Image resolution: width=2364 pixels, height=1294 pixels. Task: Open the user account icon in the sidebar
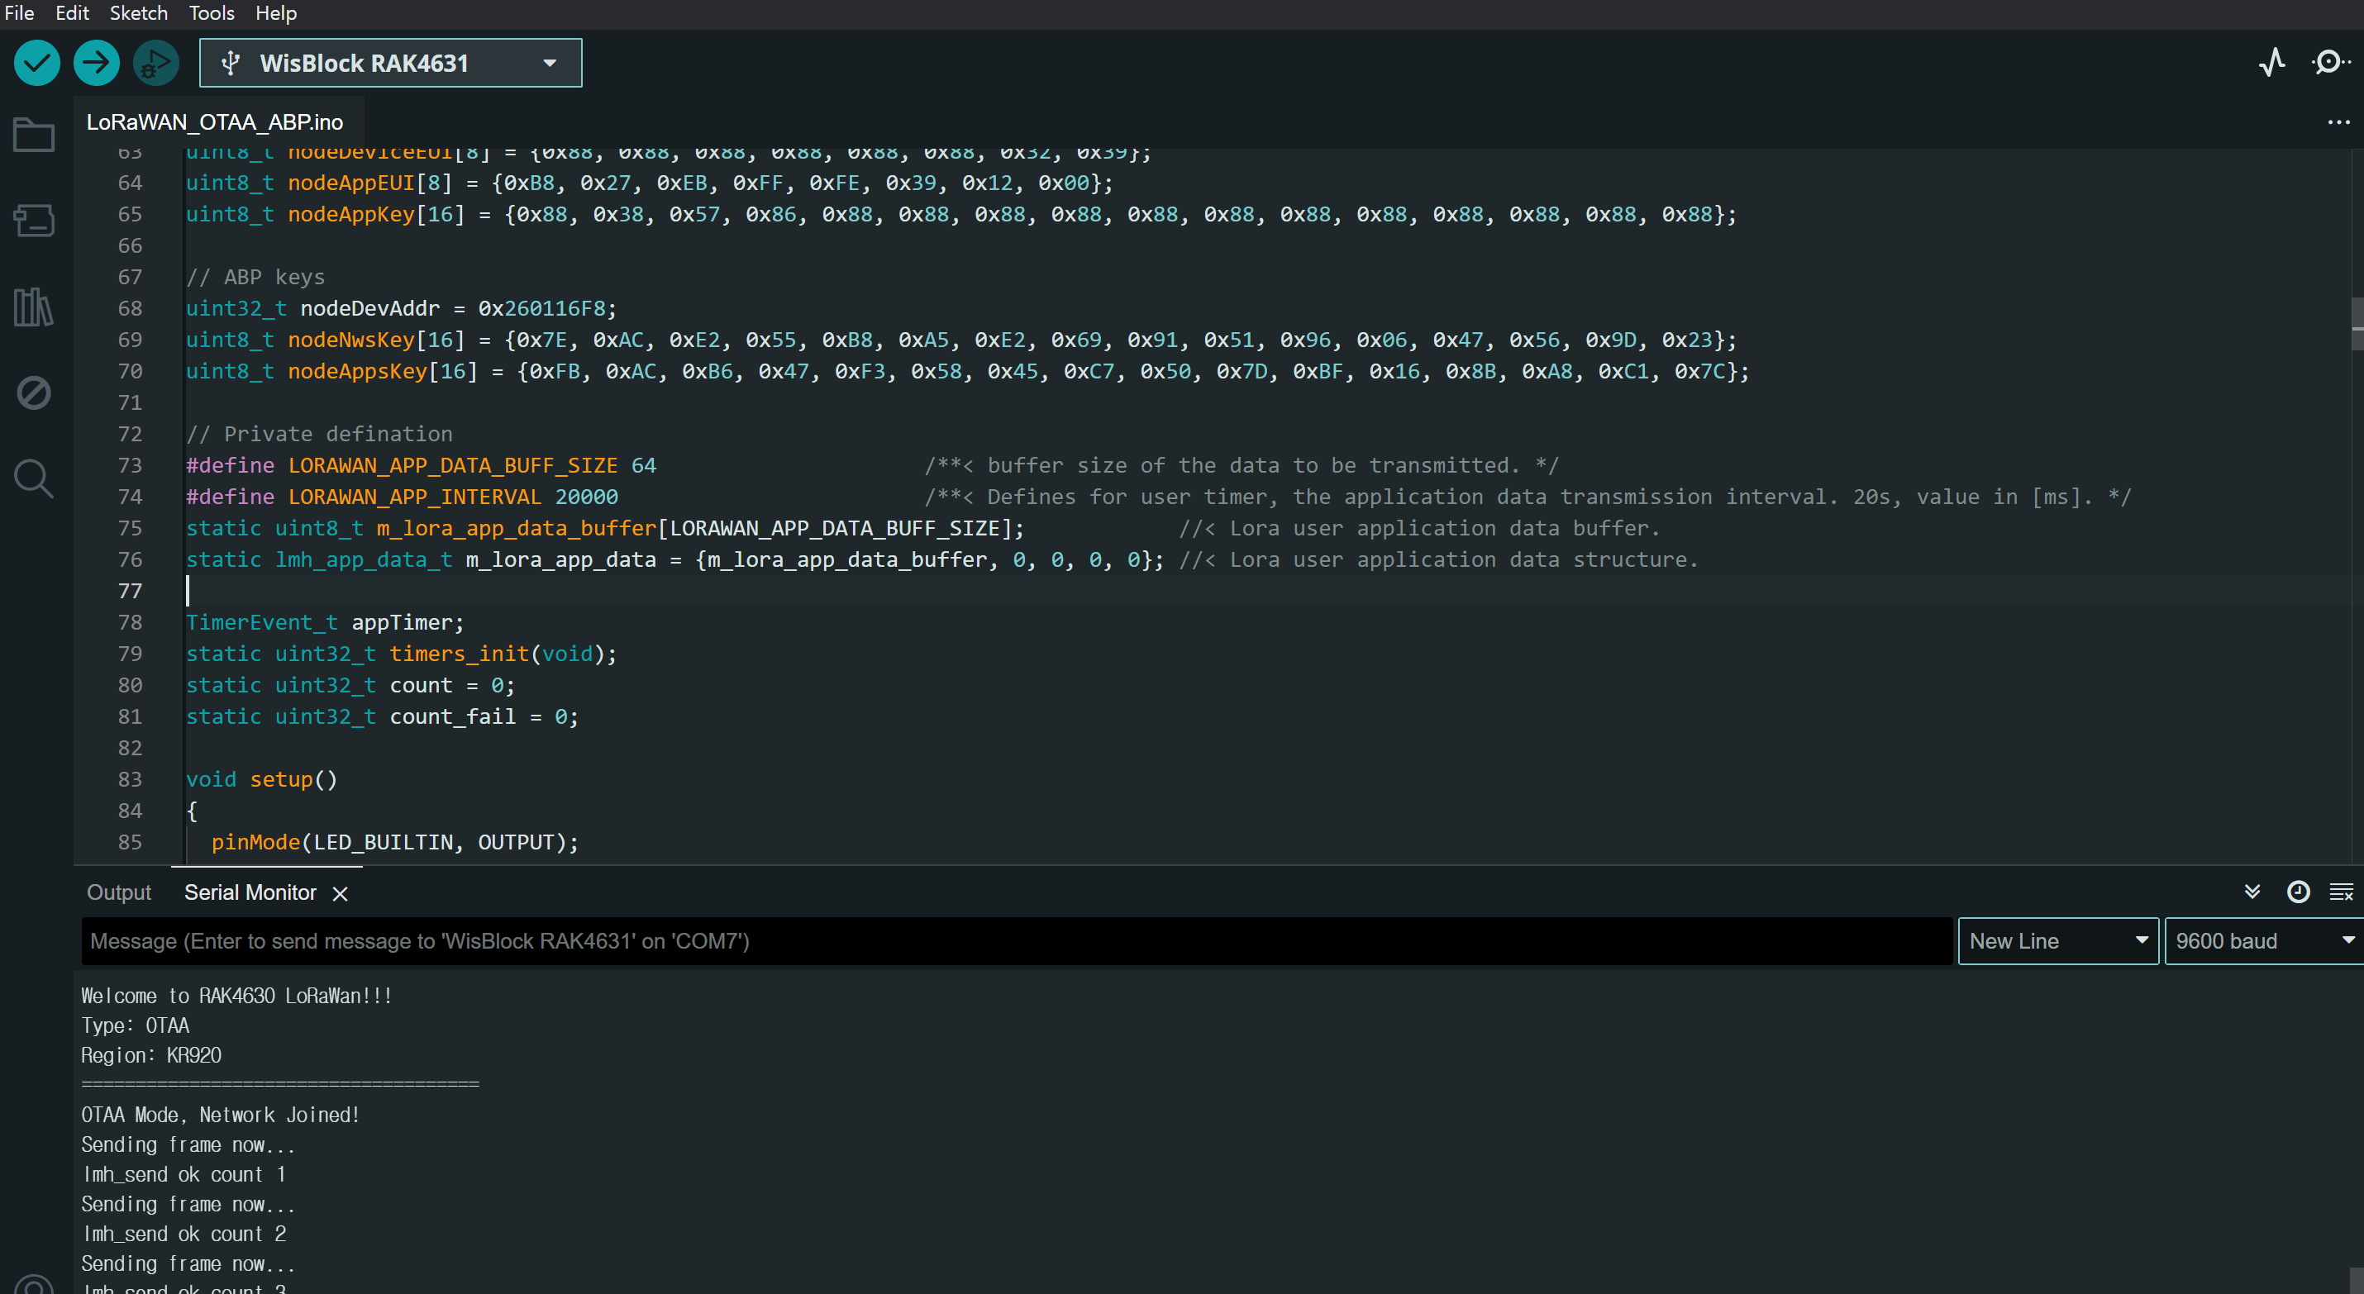point(34,1283)
